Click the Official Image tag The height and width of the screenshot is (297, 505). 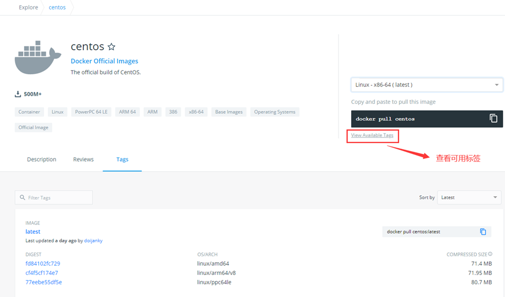(x=34, y=127)
